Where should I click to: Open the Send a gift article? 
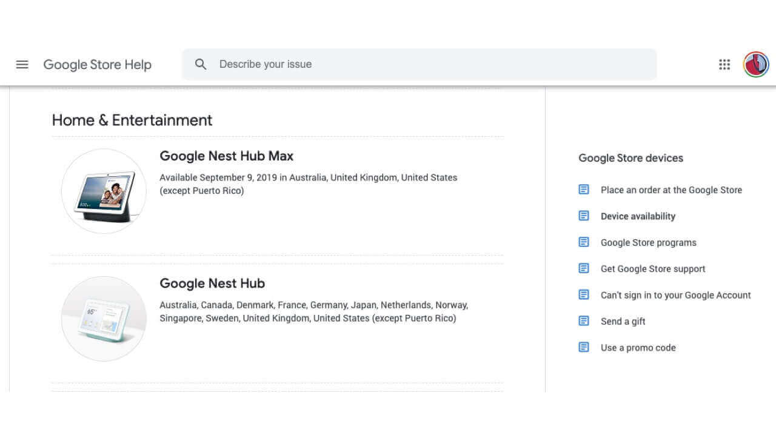(x=623, y=322)
